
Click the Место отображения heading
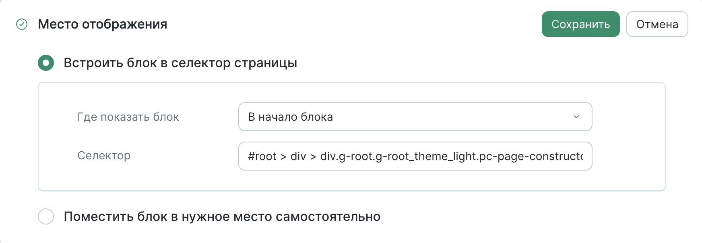(x=102, y=24)
